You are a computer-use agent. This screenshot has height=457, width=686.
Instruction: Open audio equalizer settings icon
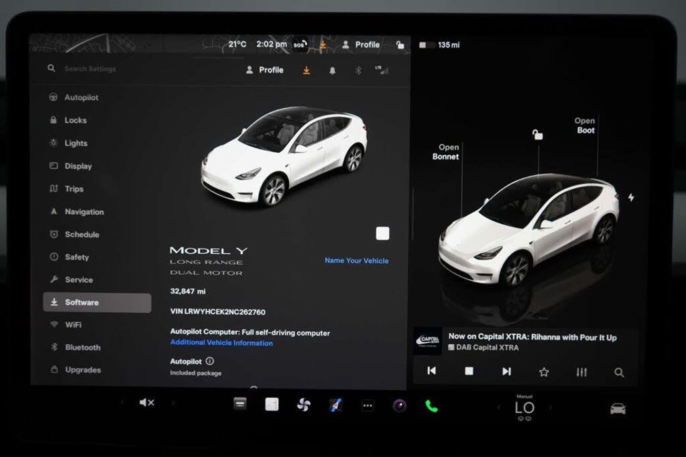tap(582, 372)
